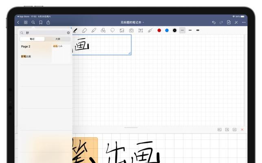Return to App Store from status bar

click(23, 17)
